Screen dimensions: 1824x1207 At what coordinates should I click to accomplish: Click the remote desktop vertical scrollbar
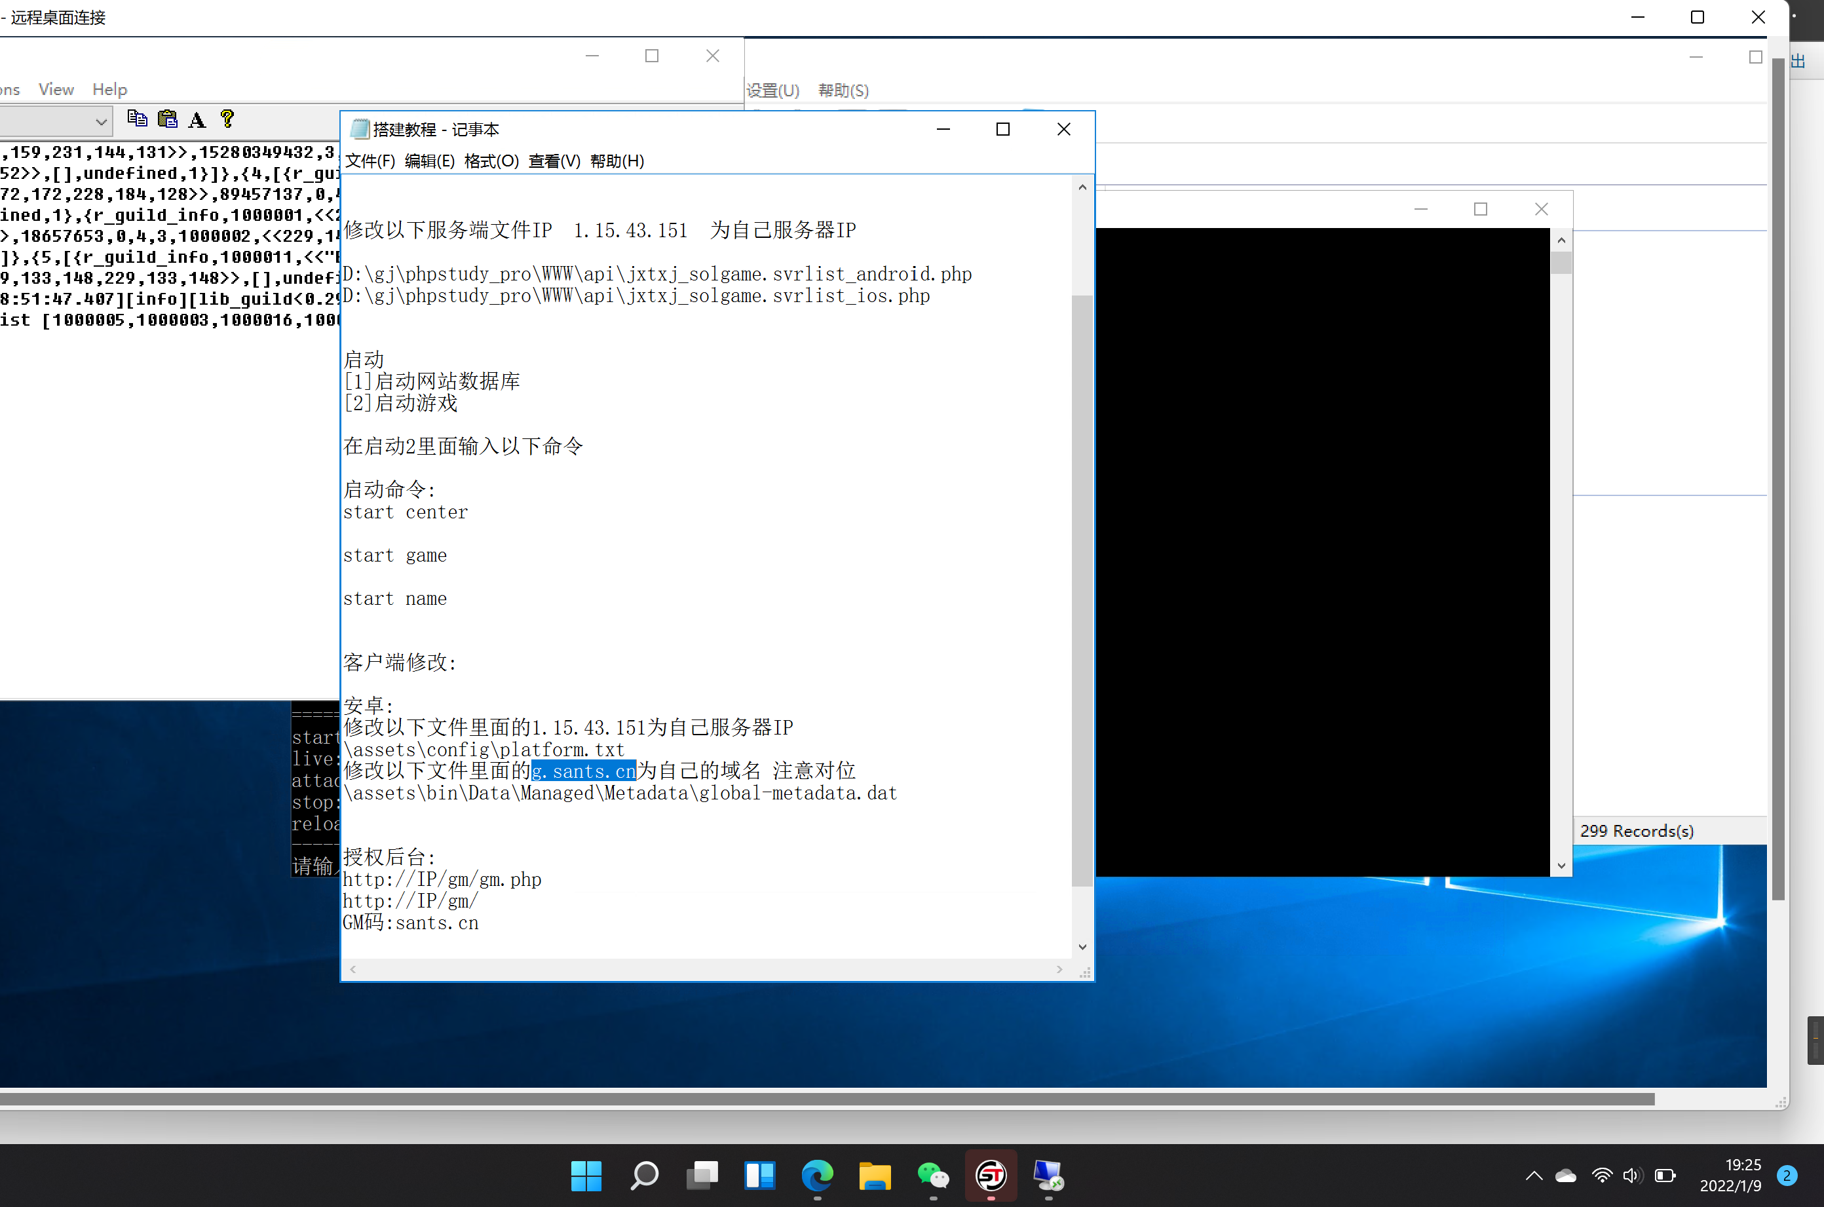pos(1778,479)
